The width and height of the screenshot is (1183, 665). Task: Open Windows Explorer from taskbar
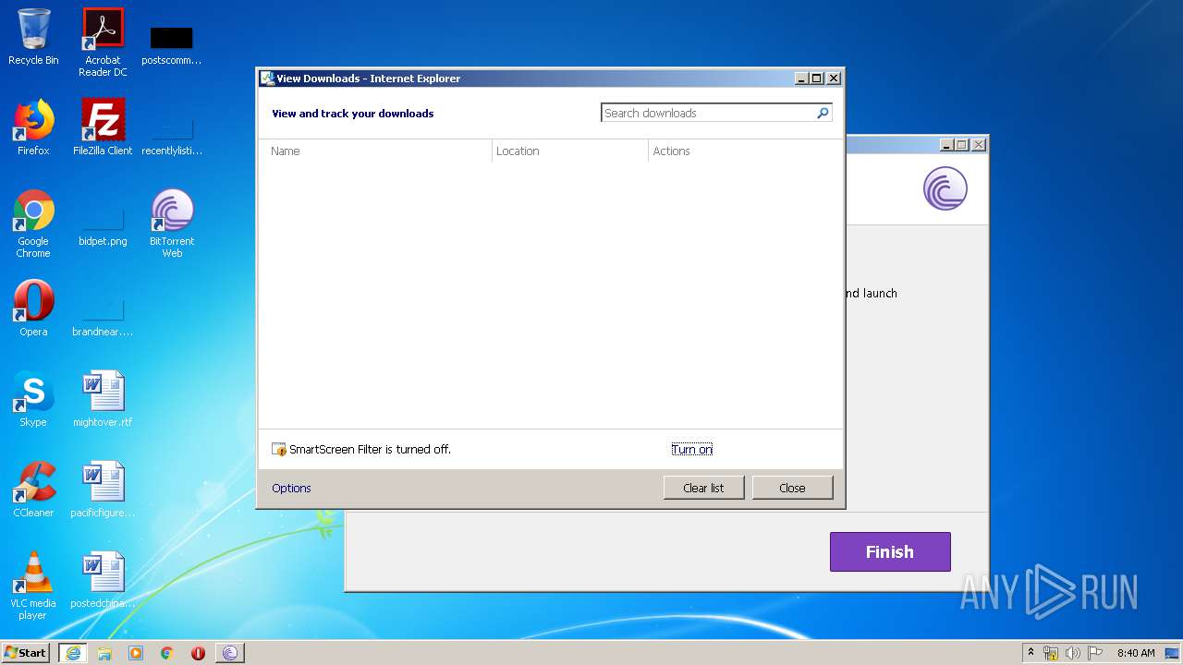point(104,653)
